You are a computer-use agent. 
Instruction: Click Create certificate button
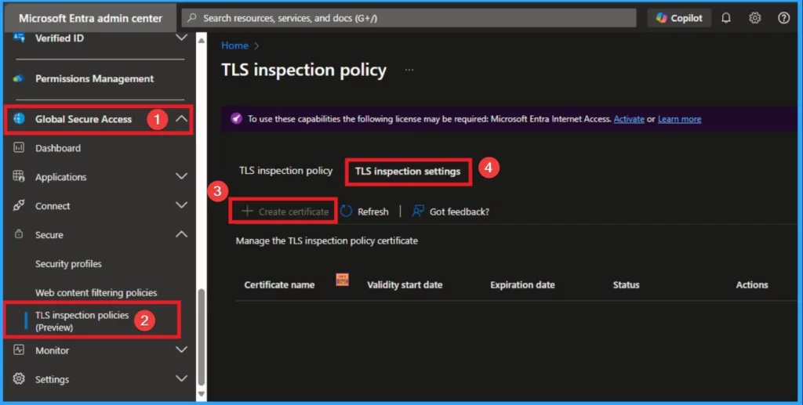[x=285, y=212]
